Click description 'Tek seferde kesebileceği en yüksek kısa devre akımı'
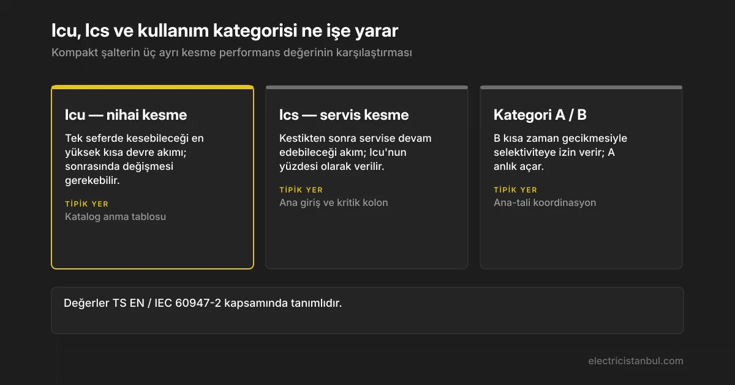 [135, 159]
